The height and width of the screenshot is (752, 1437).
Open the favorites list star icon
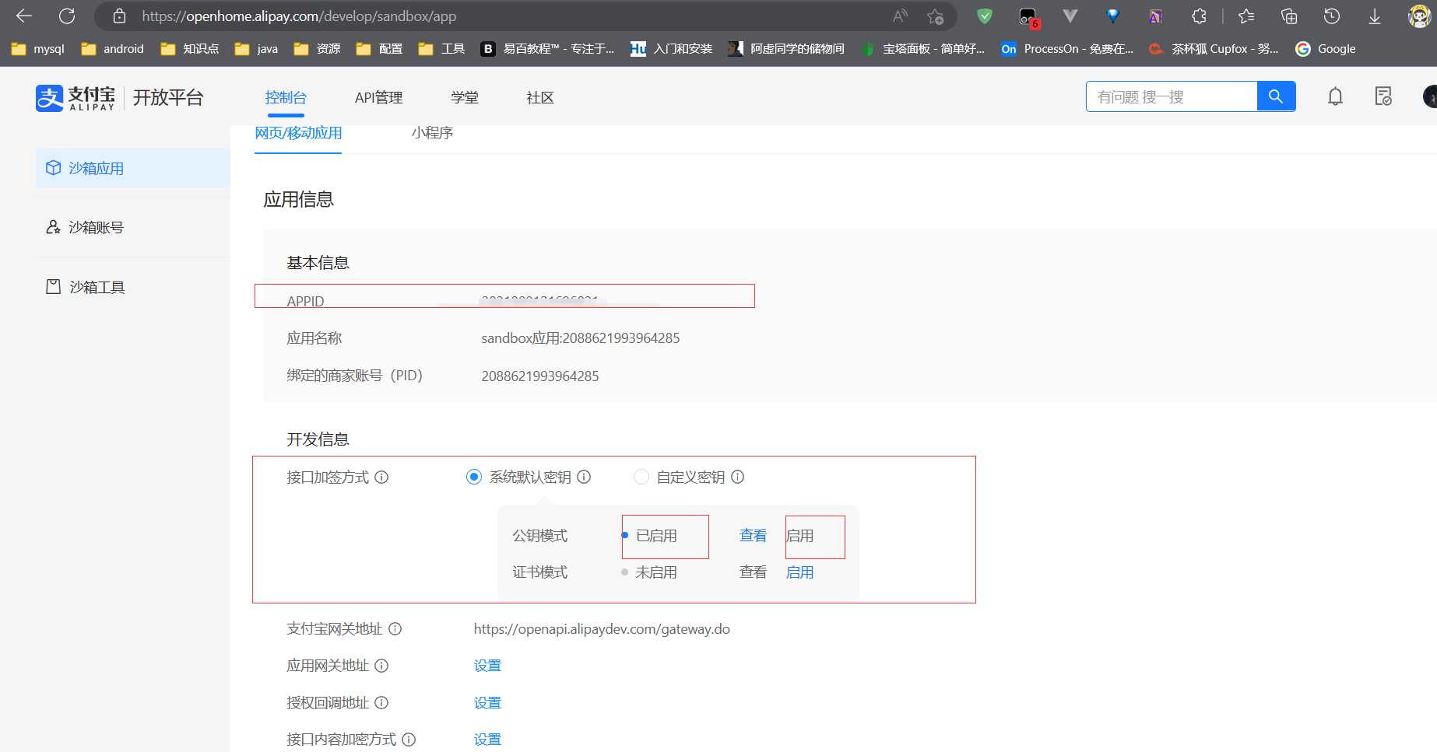tap(1246, 16)
